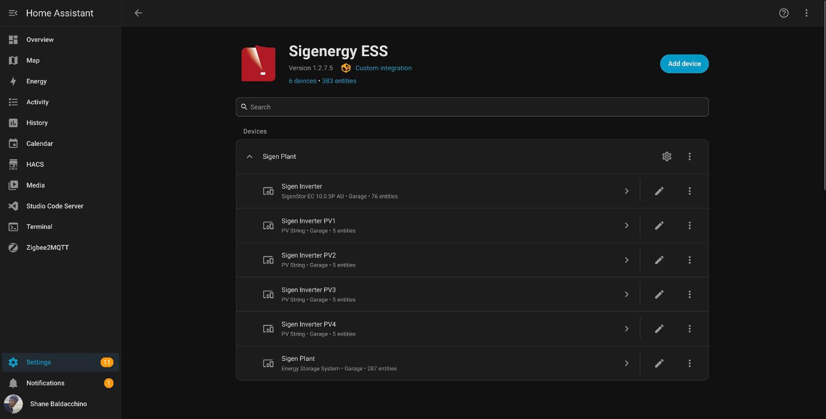The width and height of the screenshot is (826, 419).
Task: Open Sigen Inverter PV4 via chevron
Action: pyautogui.click(x=626, y=329)
